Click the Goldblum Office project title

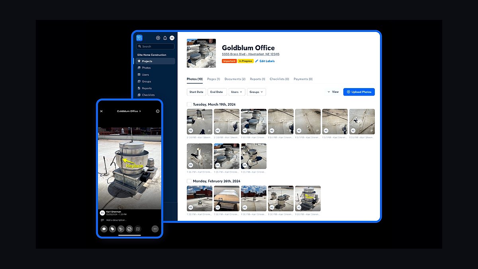248,48
